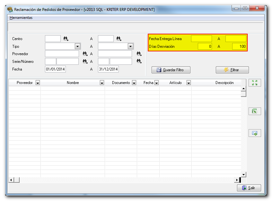This screenshot has height=201, width=272.
Task: Click the second Centro input field
Action: click(106, 39)
